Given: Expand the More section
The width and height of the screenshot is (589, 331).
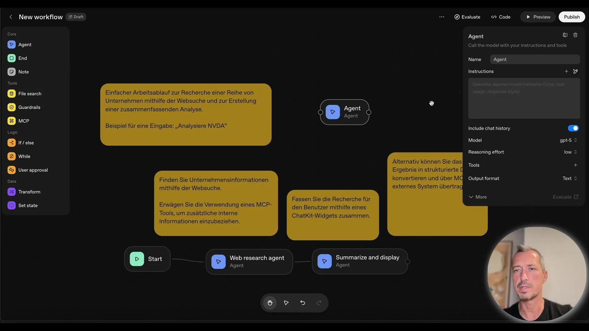Looking at the screenshot, I should [x=478, y=197].
